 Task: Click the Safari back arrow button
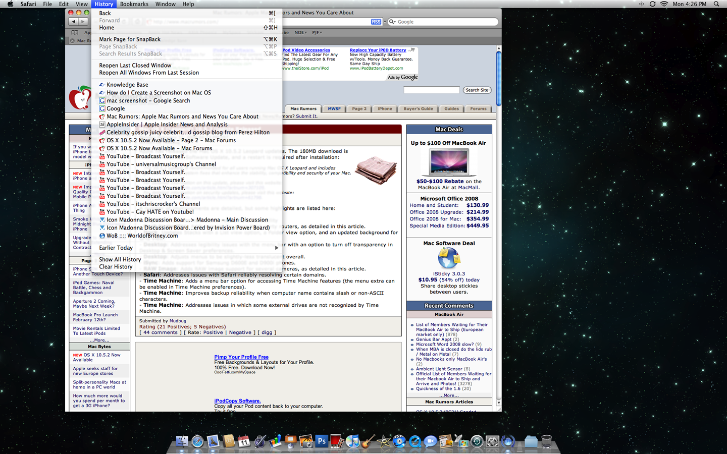74,22
